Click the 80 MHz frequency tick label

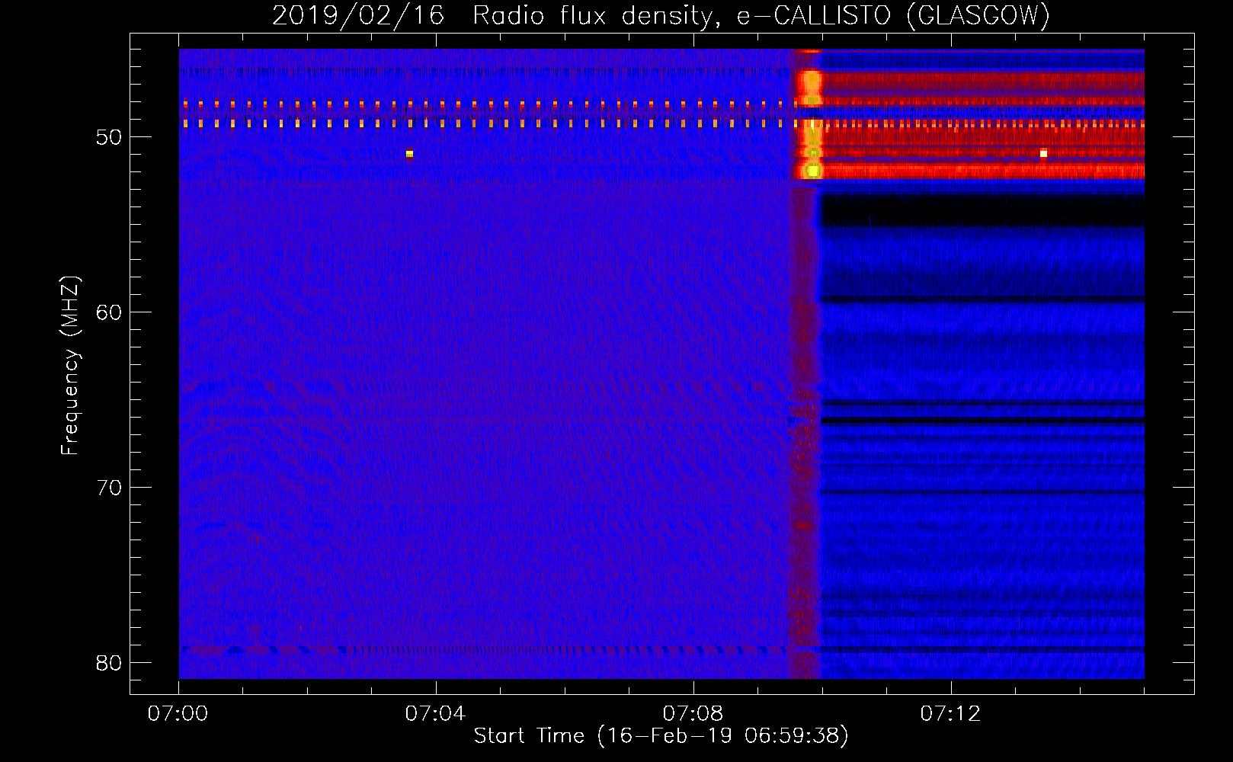(109, 663)
